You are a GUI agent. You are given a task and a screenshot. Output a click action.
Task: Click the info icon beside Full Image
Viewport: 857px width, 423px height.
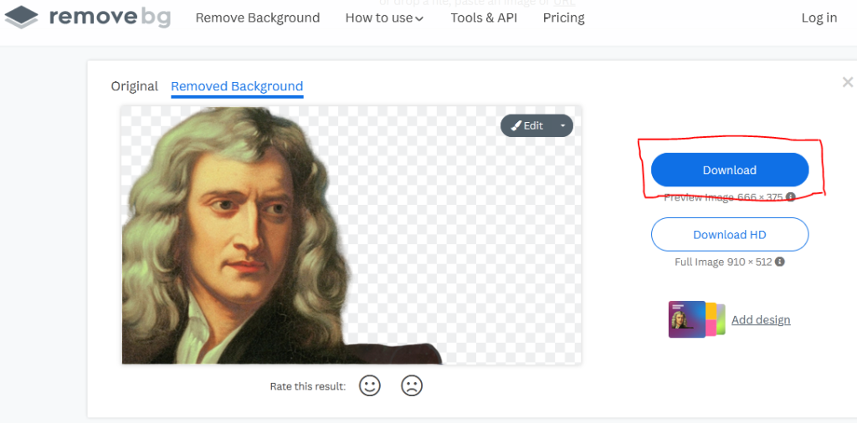pyautogui.click(x=780, y=262)
